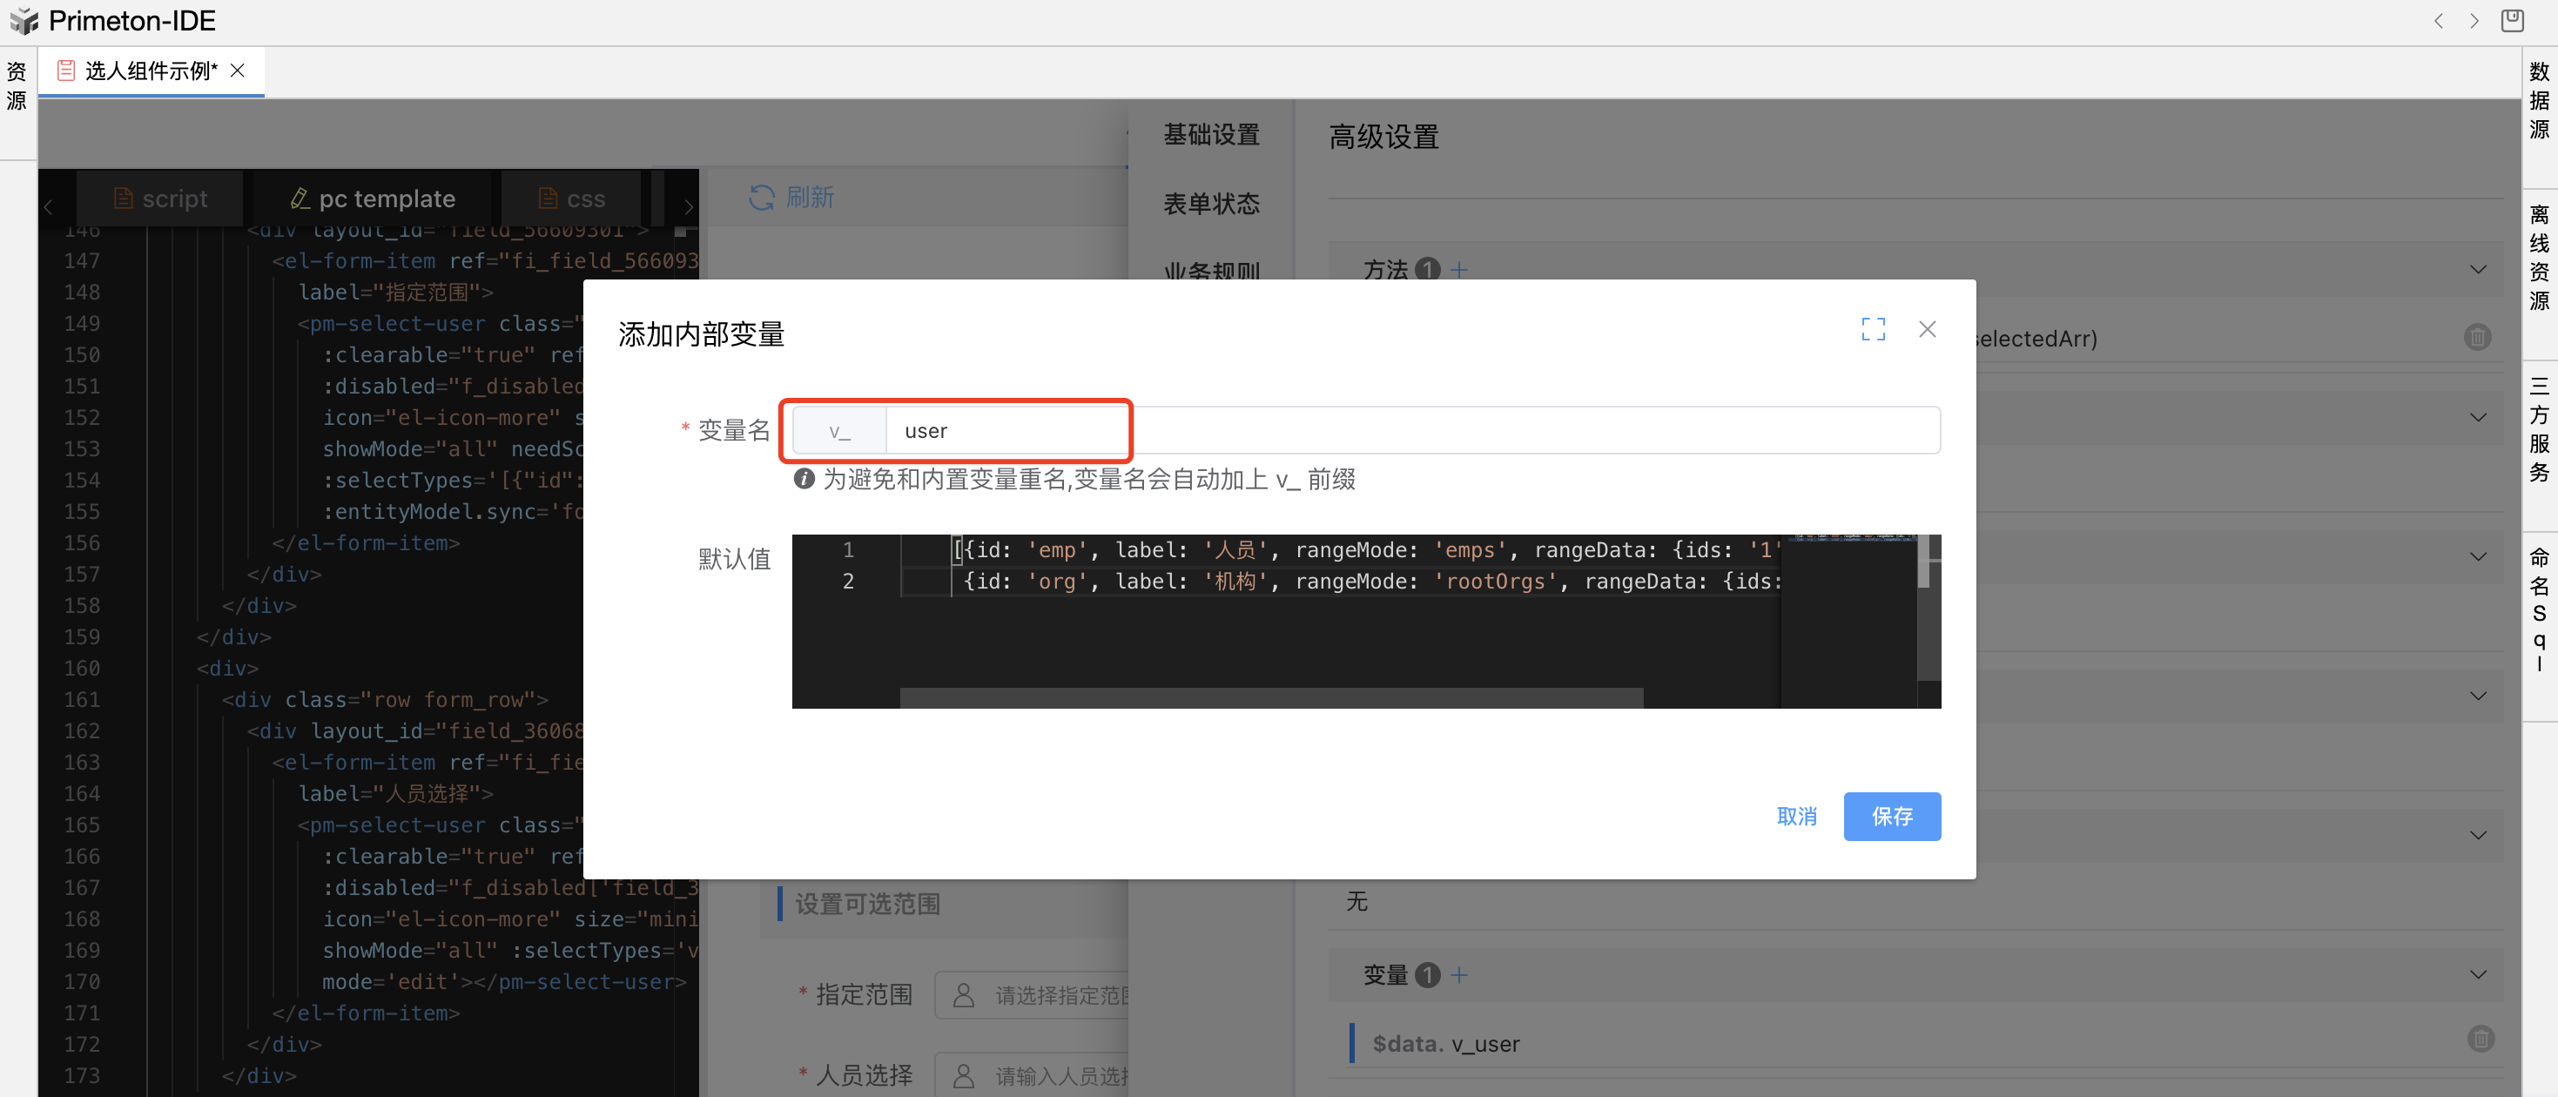Click the trash icon on the selectedArr method row
2558x1097 pixels.
click(2476, 338)
